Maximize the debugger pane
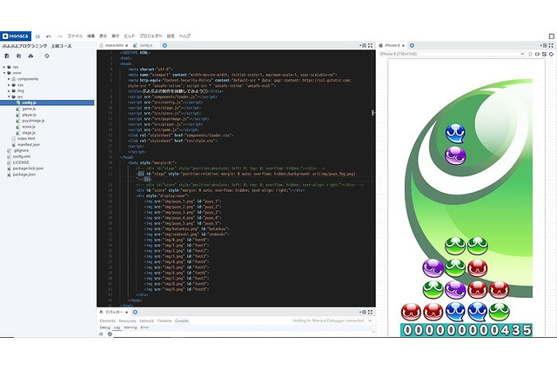Image resolution: width=557 pixels, height=370 pixels. [x=370, y=312]
